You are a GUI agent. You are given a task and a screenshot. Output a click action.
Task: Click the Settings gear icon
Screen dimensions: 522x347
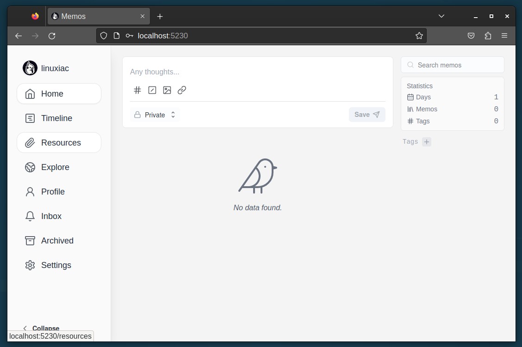point(30,265)
